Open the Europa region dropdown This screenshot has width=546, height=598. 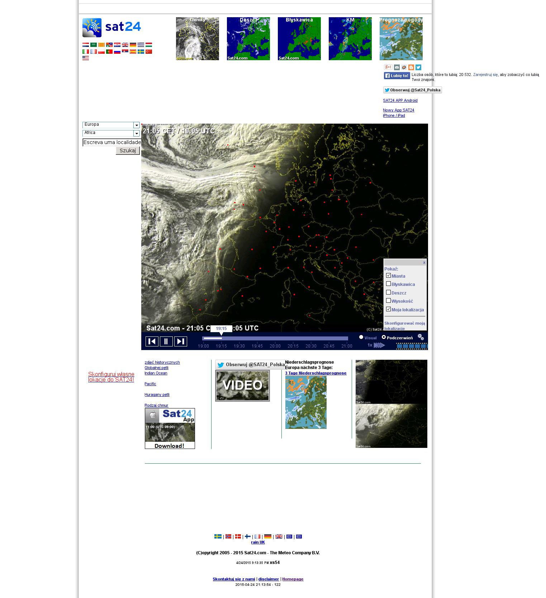pyautogui.click(x=136, y=125)
